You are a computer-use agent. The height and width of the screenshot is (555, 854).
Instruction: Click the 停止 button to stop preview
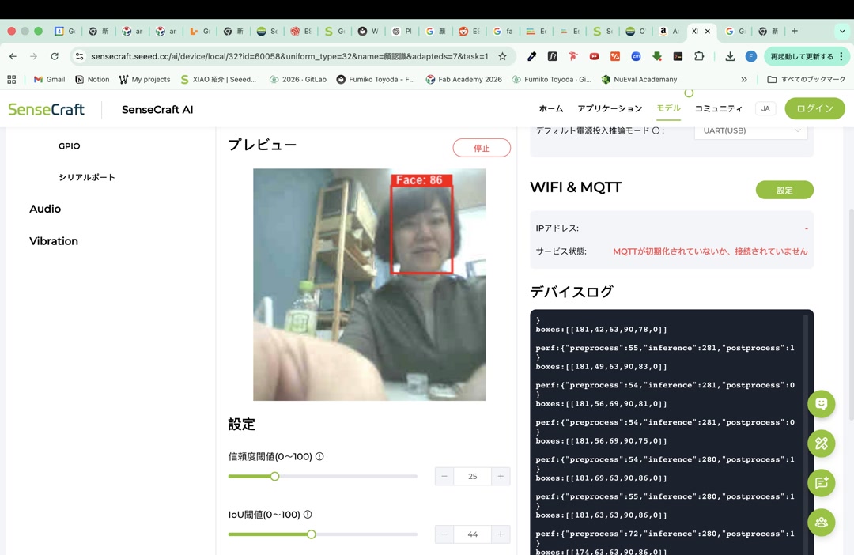pyautogui.click(x=482, y=148)
